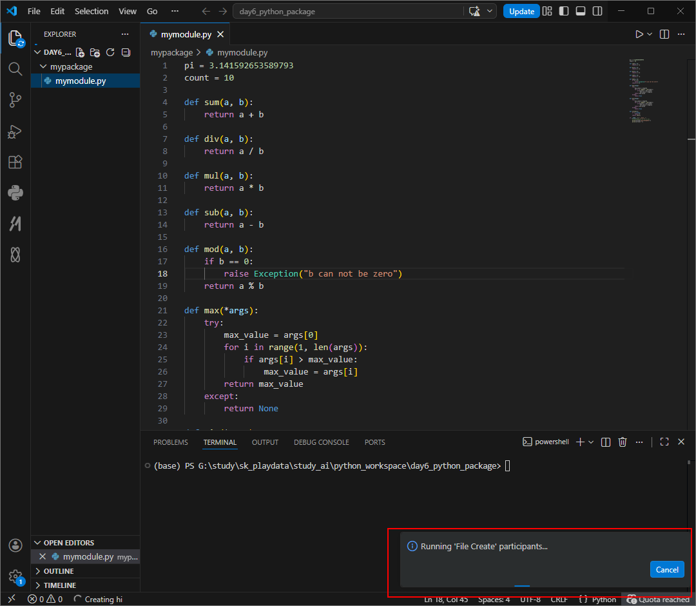This screenshot has width=696, height=606.
Task: Open the View menu
Action: 128,11
